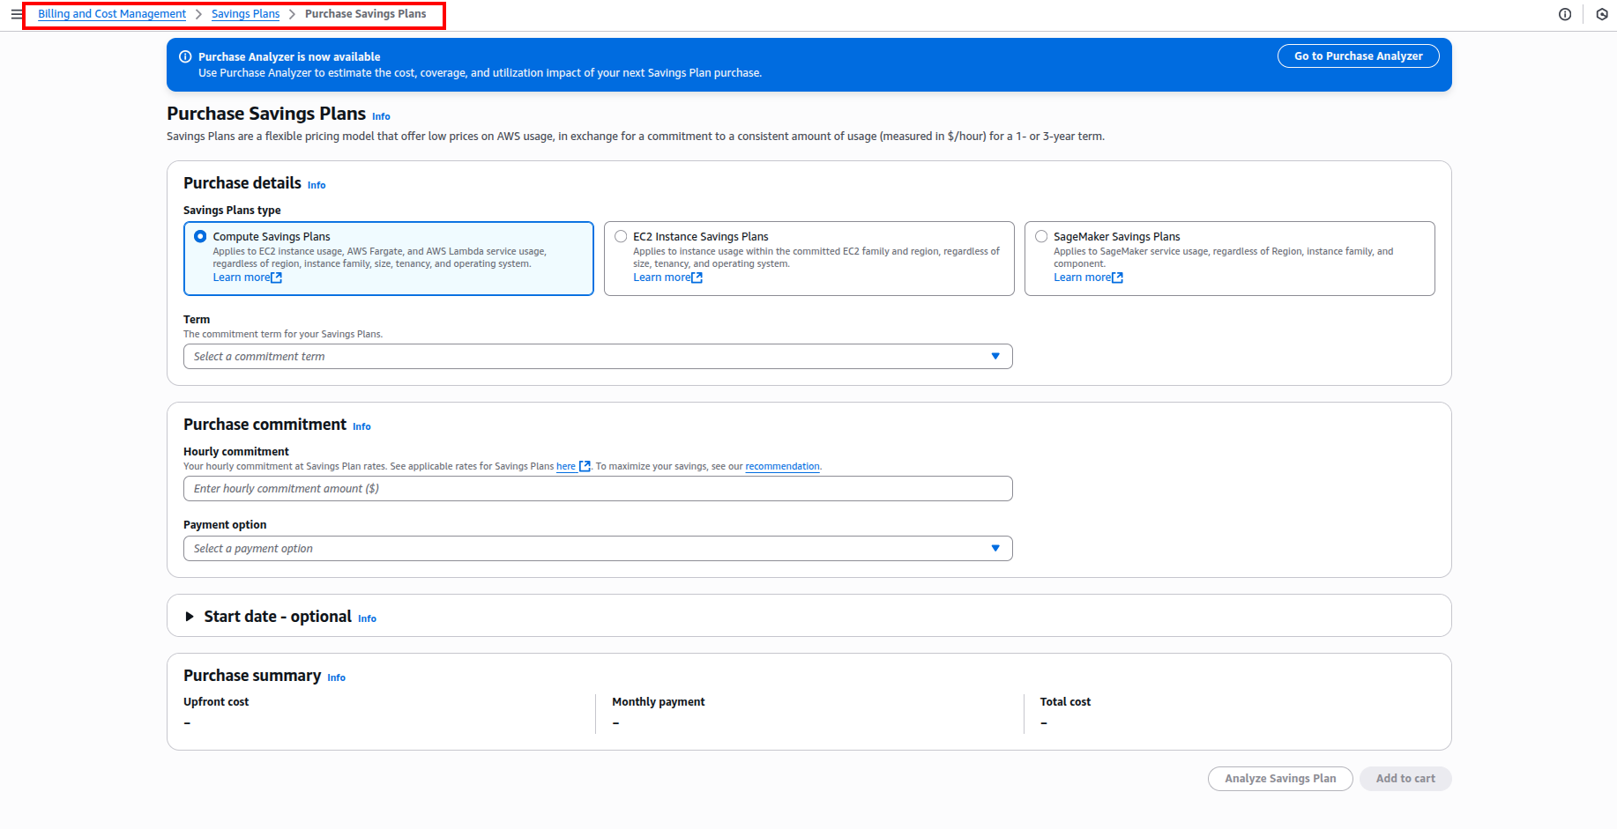The height and width of the screenshot is (829, 1617).
Task: Click external link icon beside Compute Learn more
Action: click(x=277, y=278)
